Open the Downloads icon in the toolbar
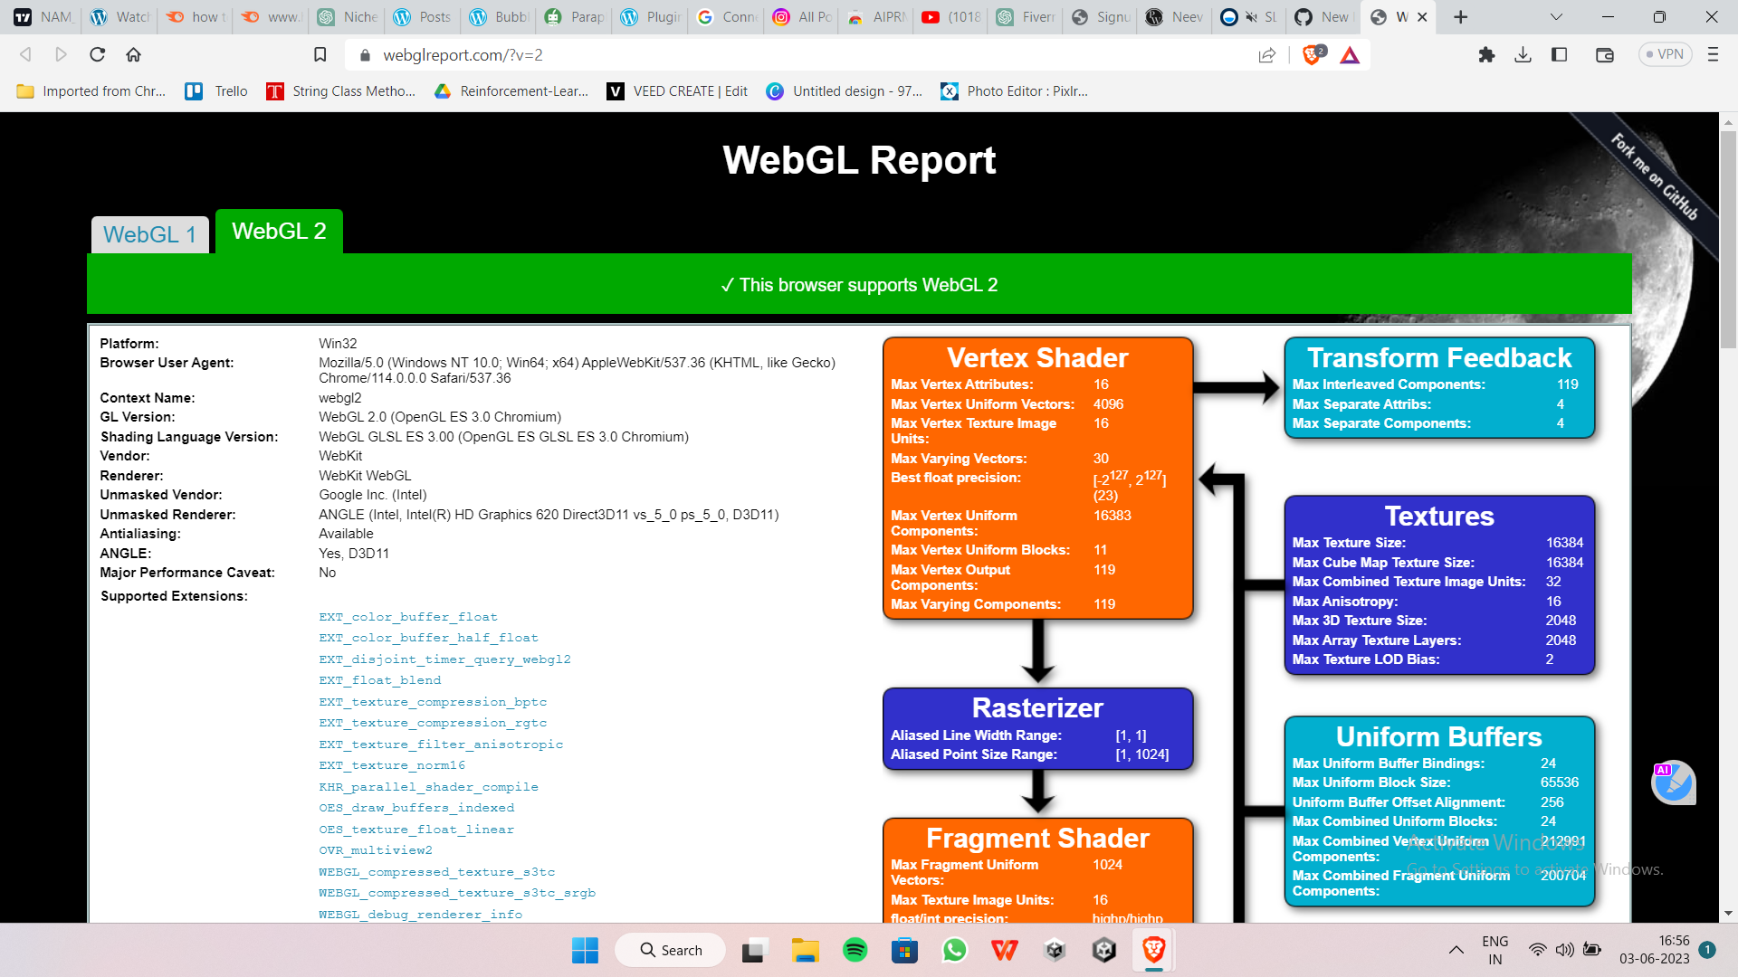Screen dimensions: 1738x977 click(1523, 54)
